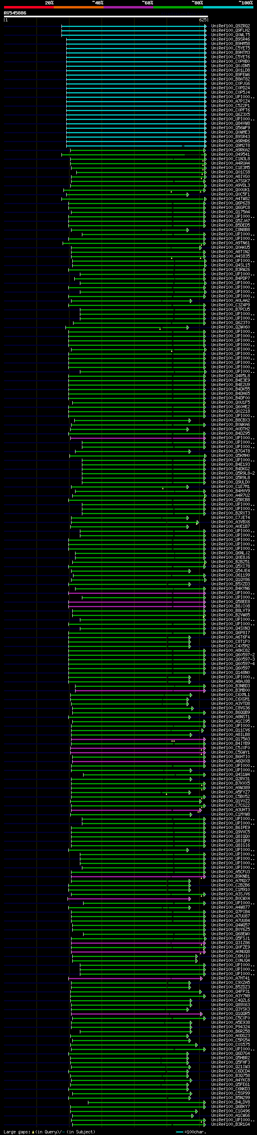
Task: Open hit UniRef100_A7PIZ4
Action: pos(230,101)
